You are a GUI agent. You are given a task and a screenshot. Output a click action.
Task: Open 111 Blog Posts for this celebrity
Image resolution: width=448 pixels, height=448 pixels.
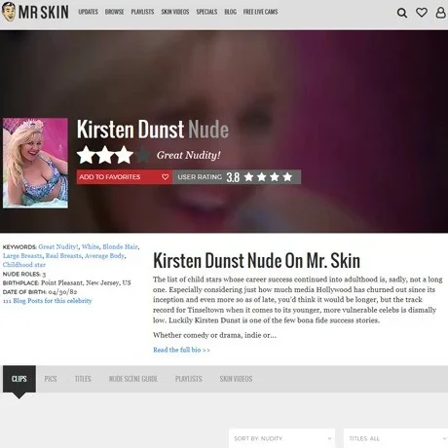point(48,301)
